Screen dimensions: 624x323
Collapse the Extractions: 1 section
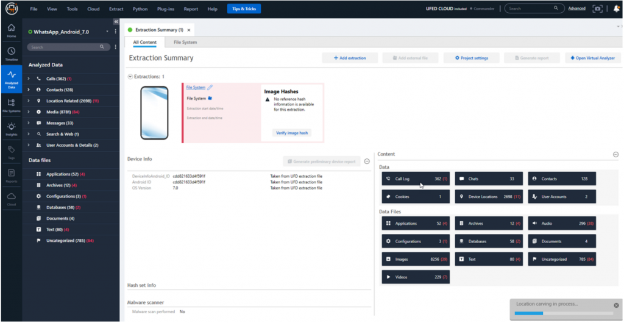click(130, 76)
